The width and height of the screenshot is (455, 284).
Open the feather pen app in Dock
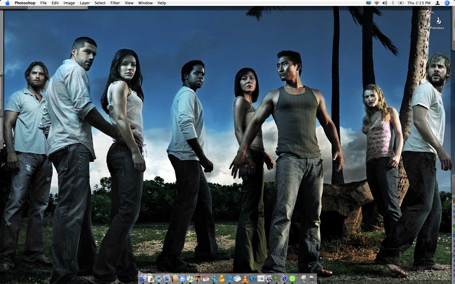click(x=151, y=279)
